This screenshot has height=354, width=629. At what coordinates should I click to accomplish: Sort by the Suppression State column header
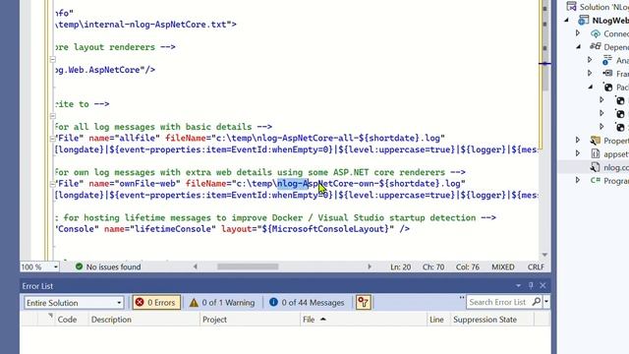click(x=485, y=320)
